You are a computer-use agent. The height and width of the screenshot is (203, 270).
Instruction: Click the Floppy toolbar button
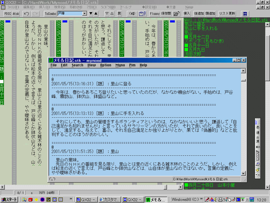[155, 14]
